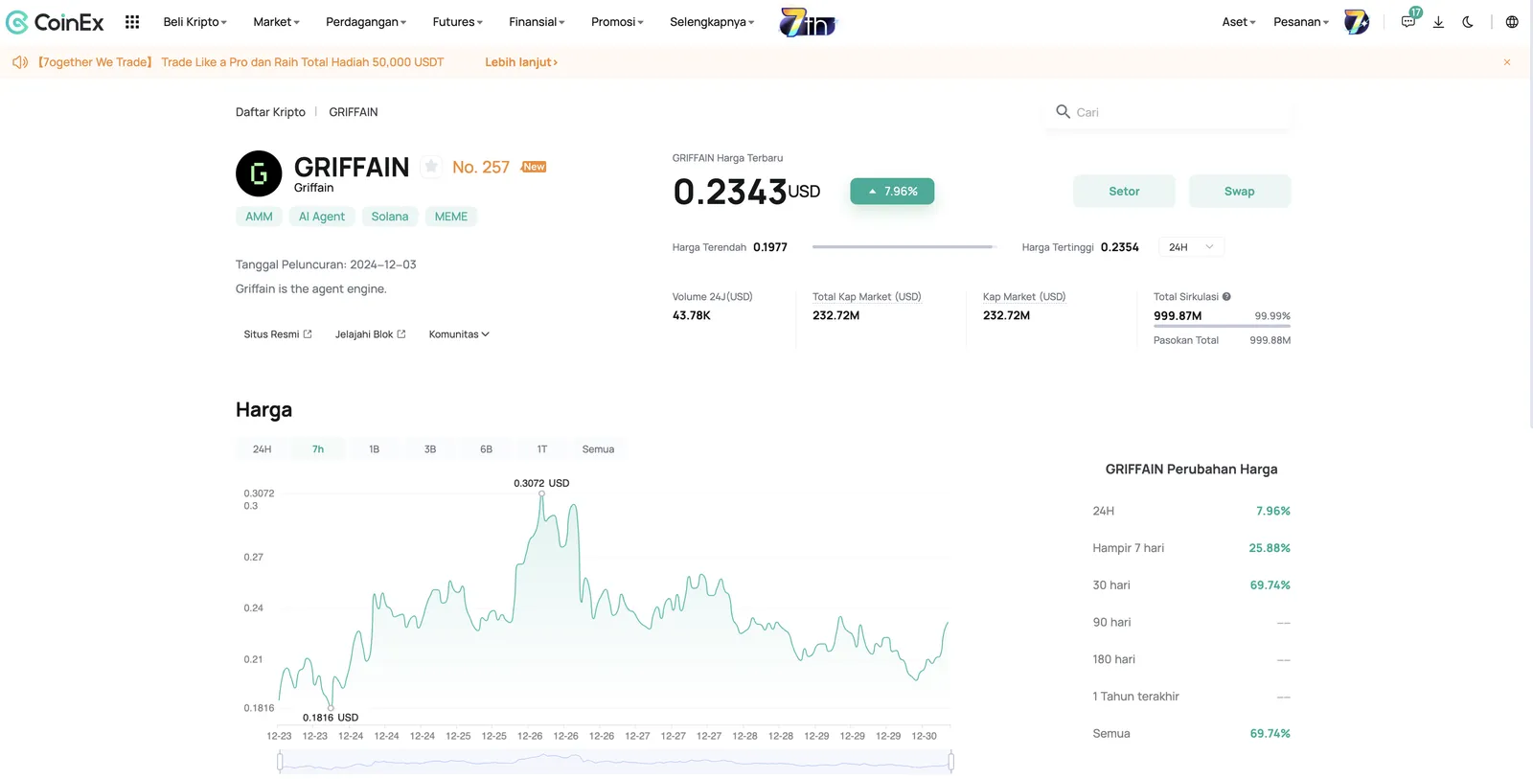Select the 7h chart tab

pos(318,449)
